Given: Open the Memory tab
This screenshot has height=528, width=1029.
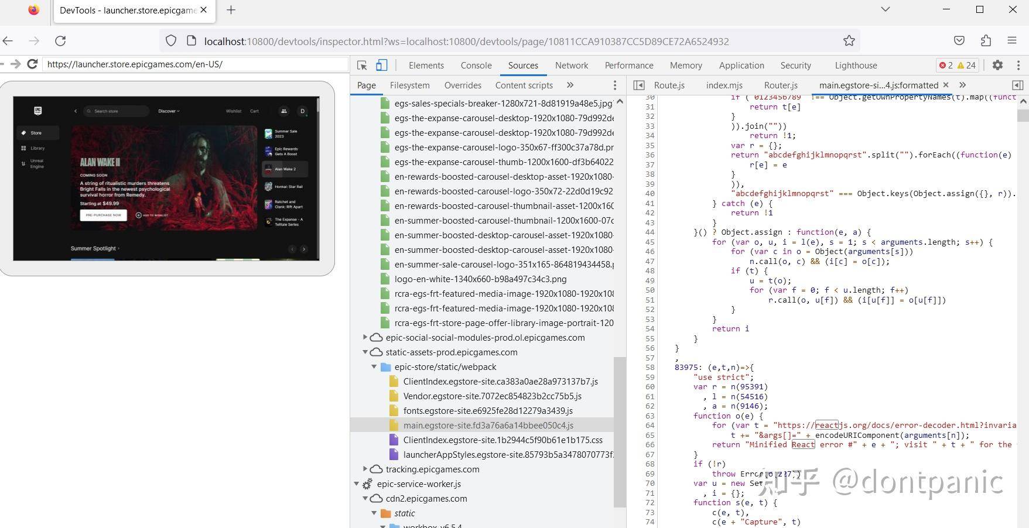Looking at the screenshot, I should (686, 65).
